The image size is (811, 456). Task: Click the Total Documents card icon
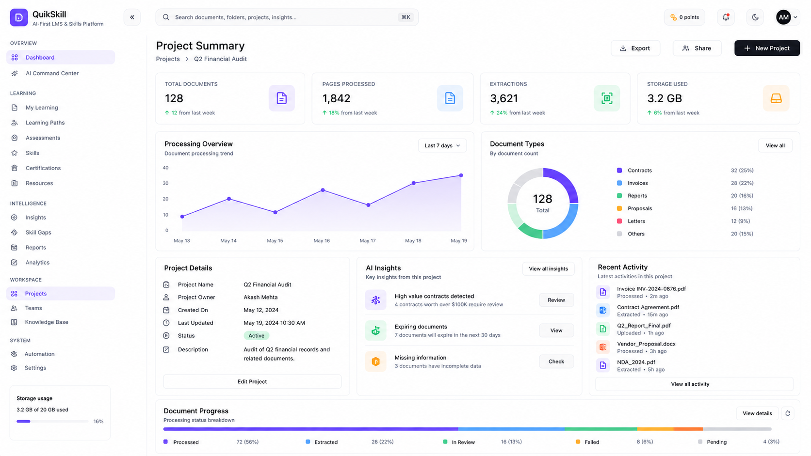(281, 98)
